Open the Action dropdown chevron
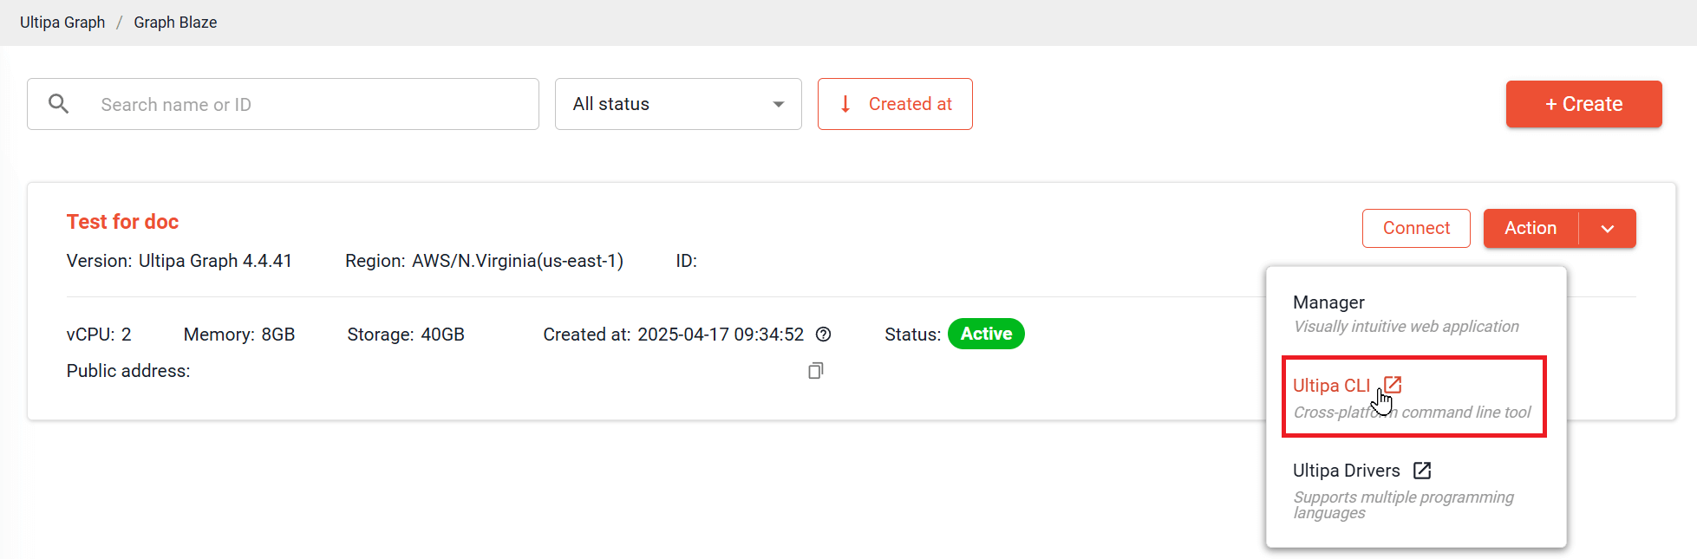Screen dimensions: 1697x559 coord(1608,229)
